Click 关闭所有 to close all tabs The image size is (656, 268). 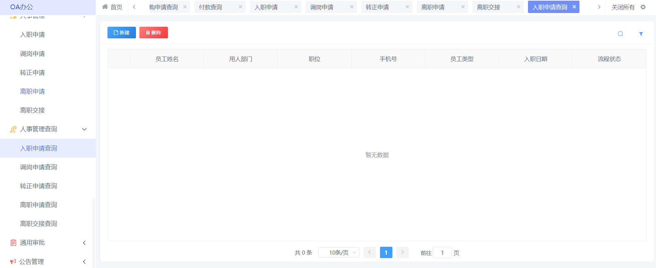pos(623,7)
